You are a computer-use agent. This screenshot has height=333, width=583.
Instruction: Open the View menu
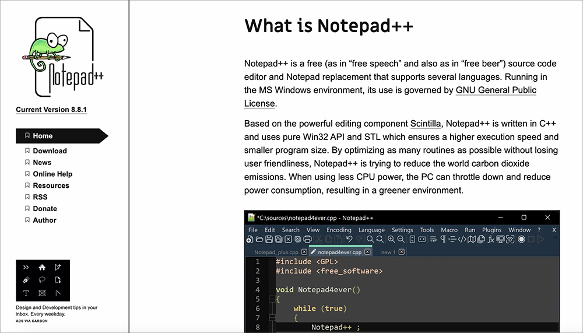[312, 230]
